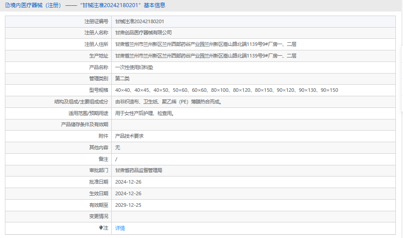Open the 详情 link in the 注 row
This screenshot has height=238, width=403.
(120, 228)
